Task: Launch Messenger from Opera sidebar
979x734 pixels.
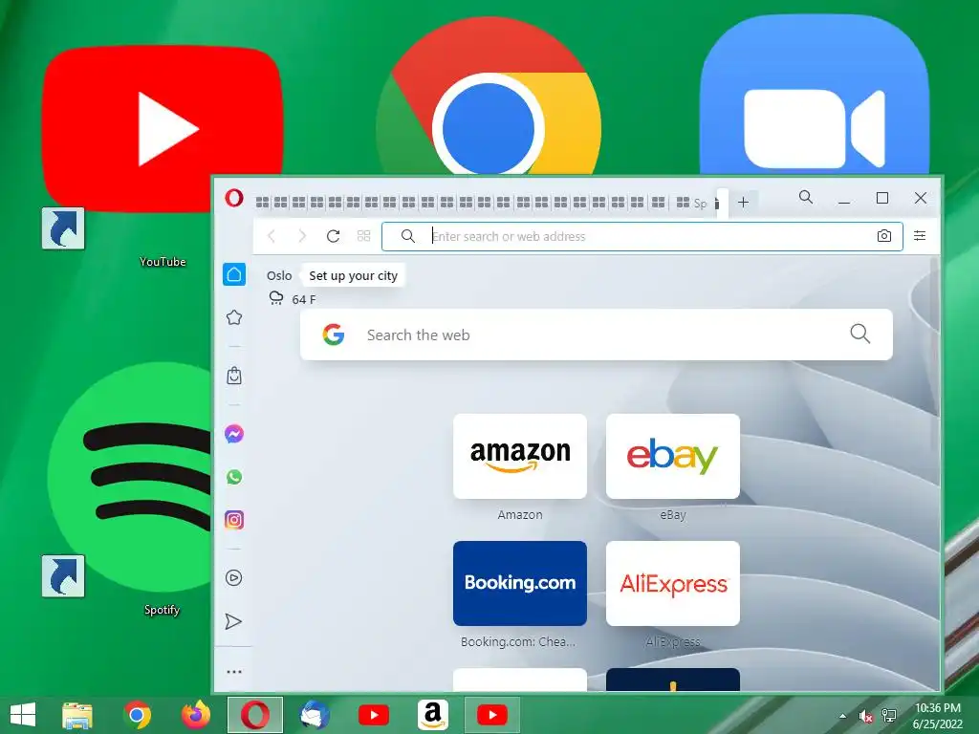Action: pos(234,434)
